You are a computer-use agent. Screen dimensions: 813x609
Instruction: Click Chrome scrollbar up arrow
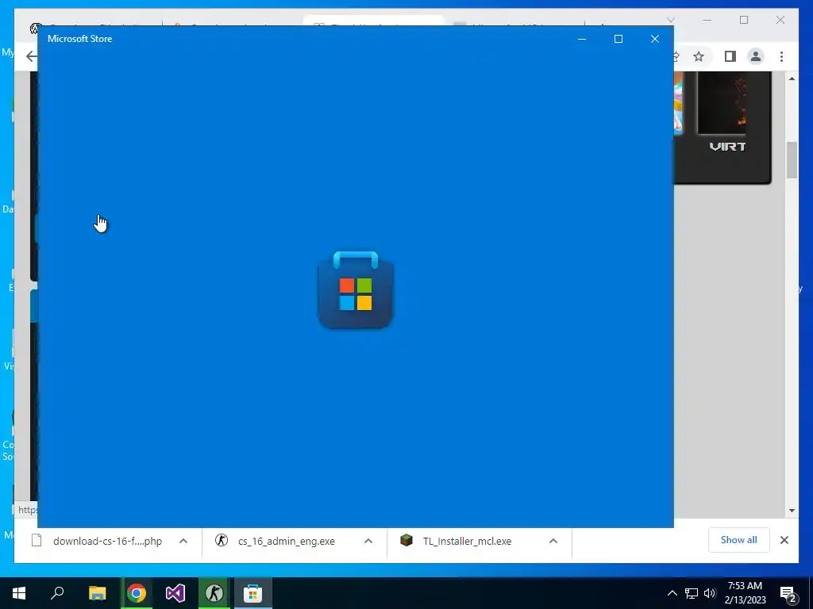pos(792,79)
